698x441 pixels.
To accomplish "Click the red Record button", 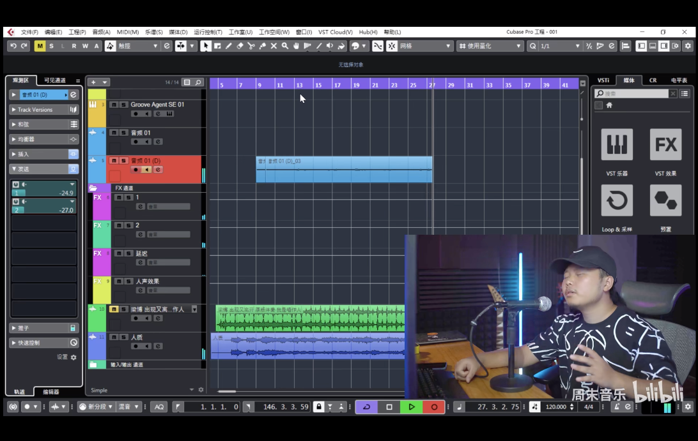I will pos(434,407).
